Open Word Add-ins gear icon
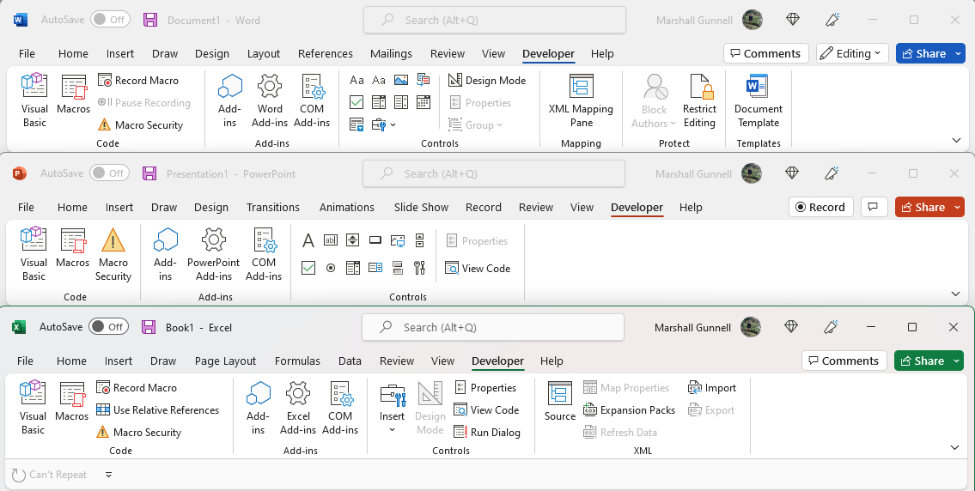This screenshot has width=975, height=491. [x=270, y=100]
